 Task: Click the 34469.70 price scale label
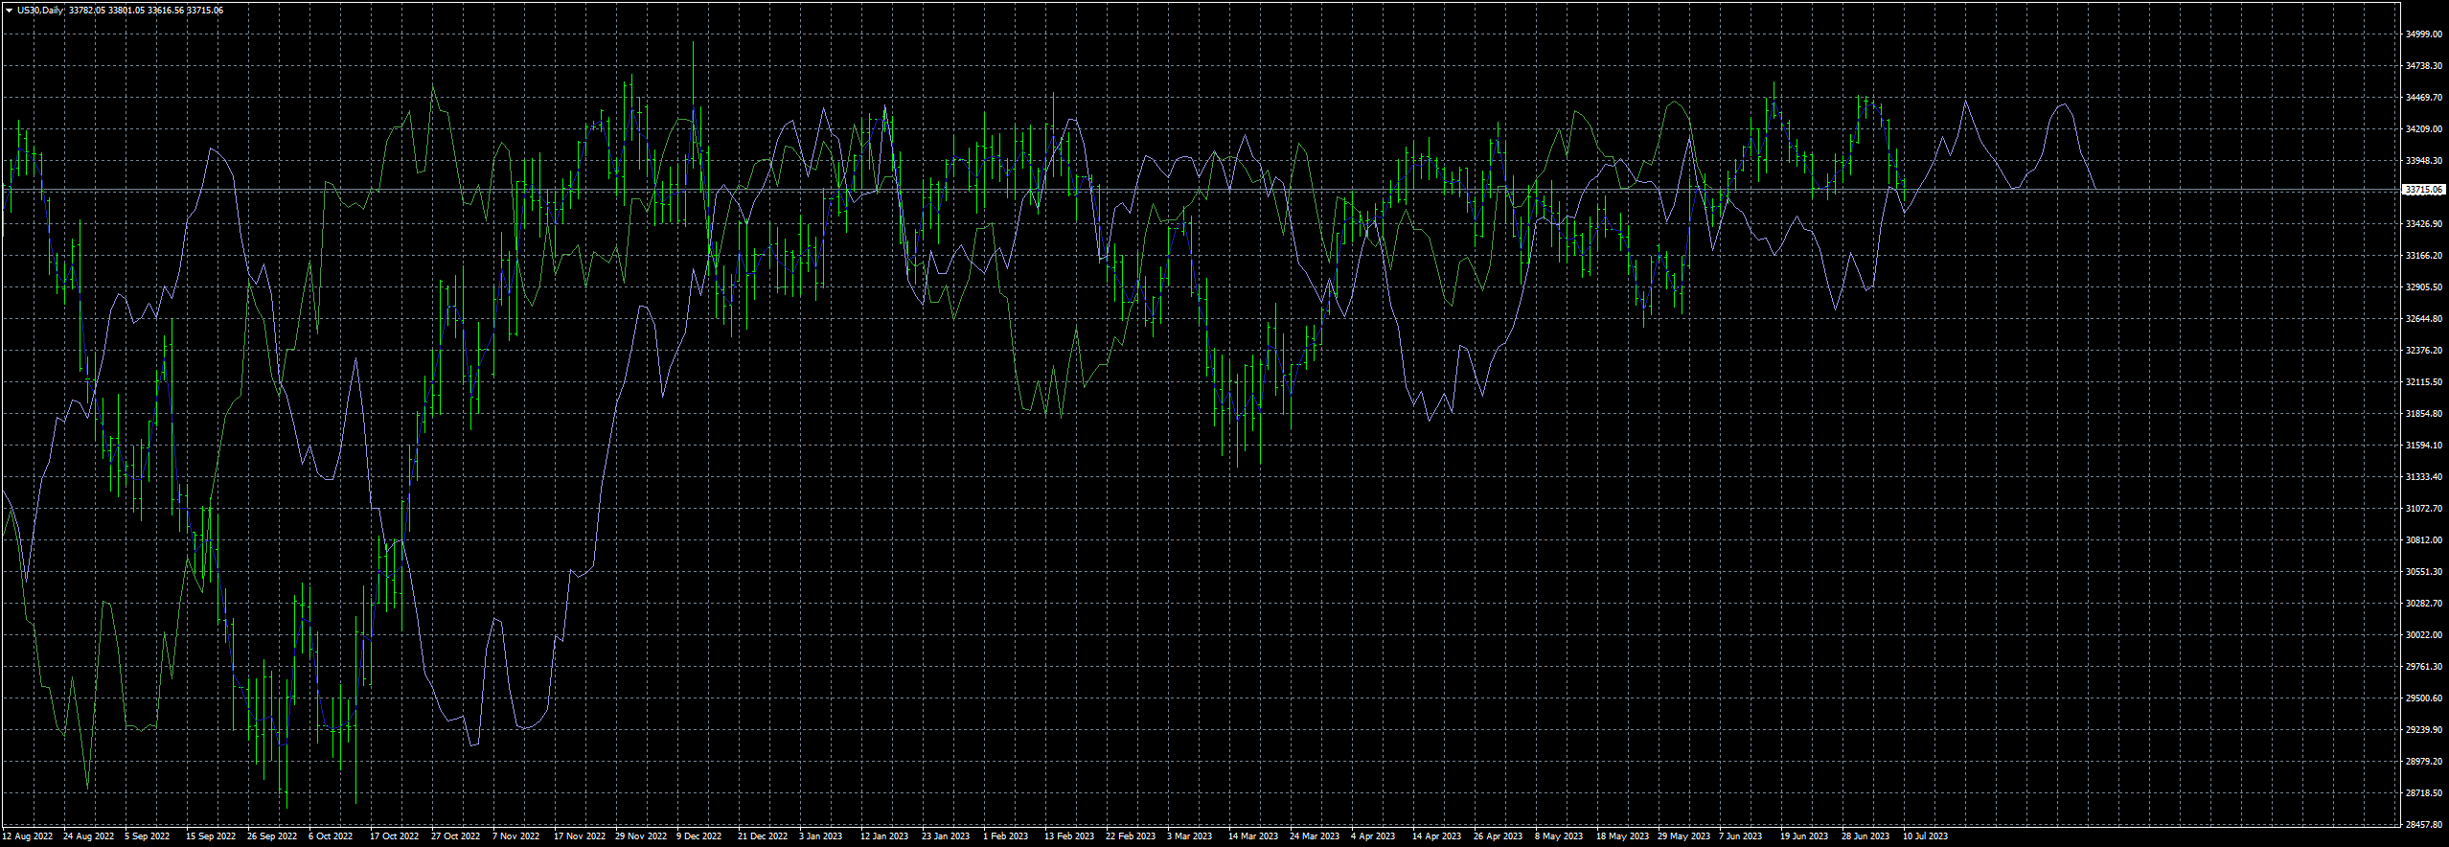[2424, 98]
